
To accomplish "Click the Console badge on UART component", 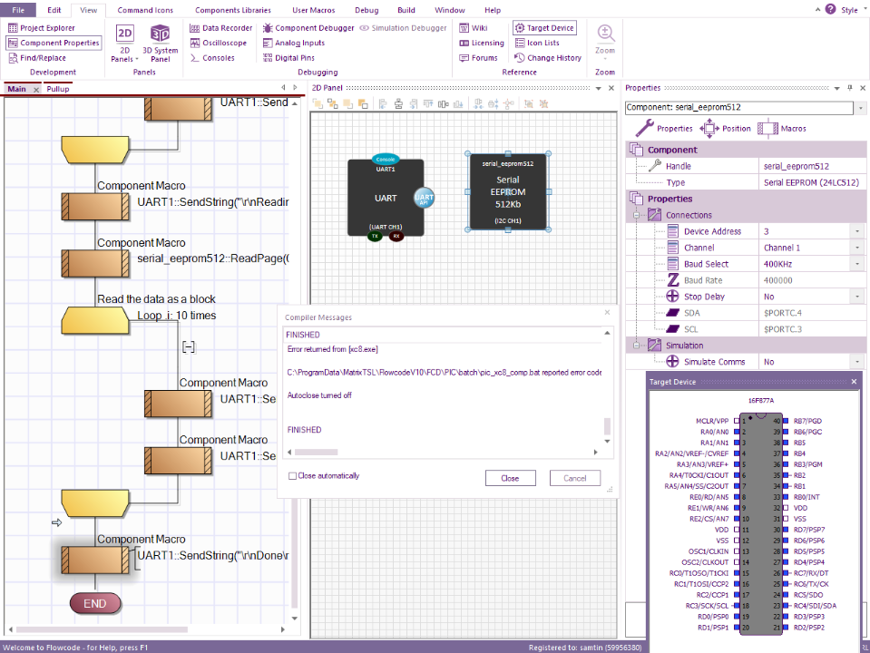I will point(386,160).
